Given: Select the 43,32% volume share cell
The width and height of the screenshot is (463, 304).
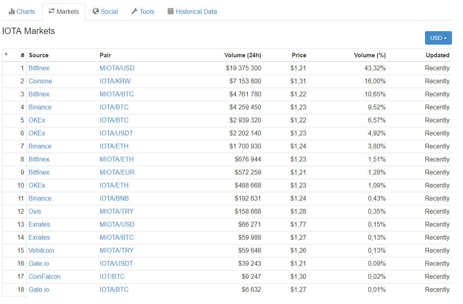Looking at the screenshot, I should pos(375,68).
